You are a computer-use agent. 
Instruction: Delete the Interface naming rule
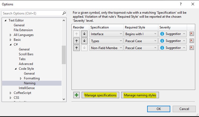point(191,34)
